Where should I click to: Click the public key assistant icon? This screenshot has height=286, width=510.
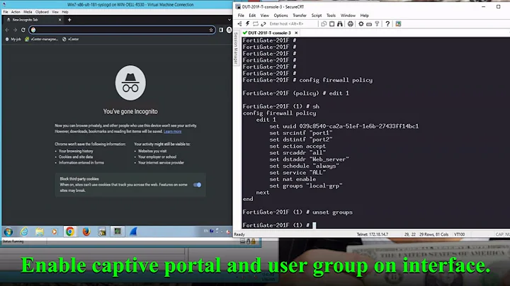click(377, 24)
